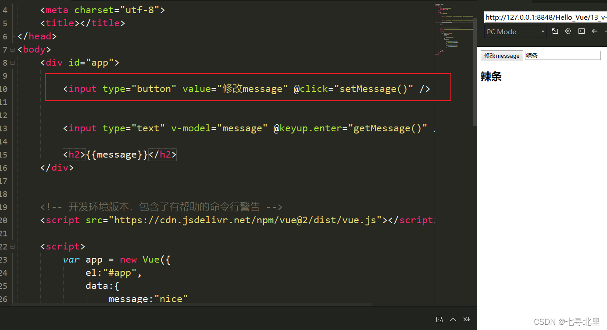Click the preview URL address bar

[546, 18]
